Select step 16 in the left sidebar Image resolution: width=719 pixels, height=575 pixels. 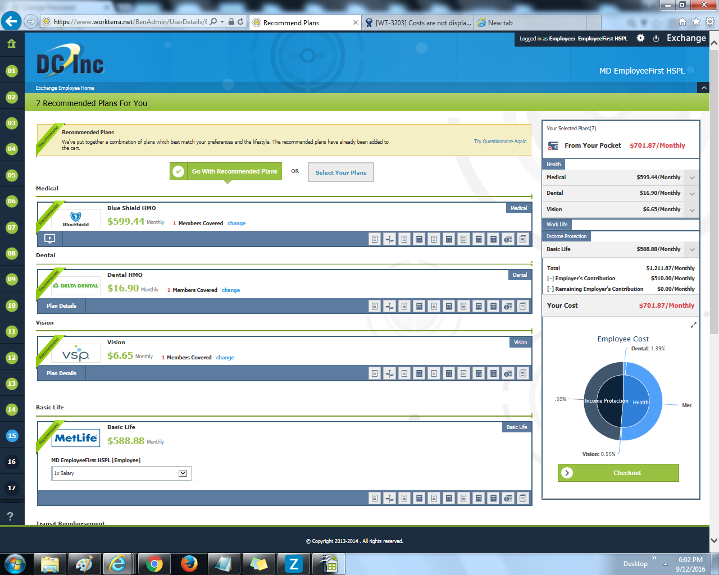tap(12, 462)
